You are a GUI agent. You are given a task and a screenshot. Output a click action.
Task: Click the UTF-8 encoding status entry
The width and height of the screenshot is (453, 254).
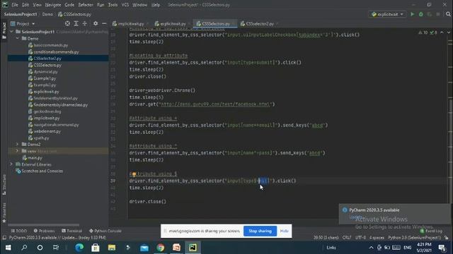[360, 238]
